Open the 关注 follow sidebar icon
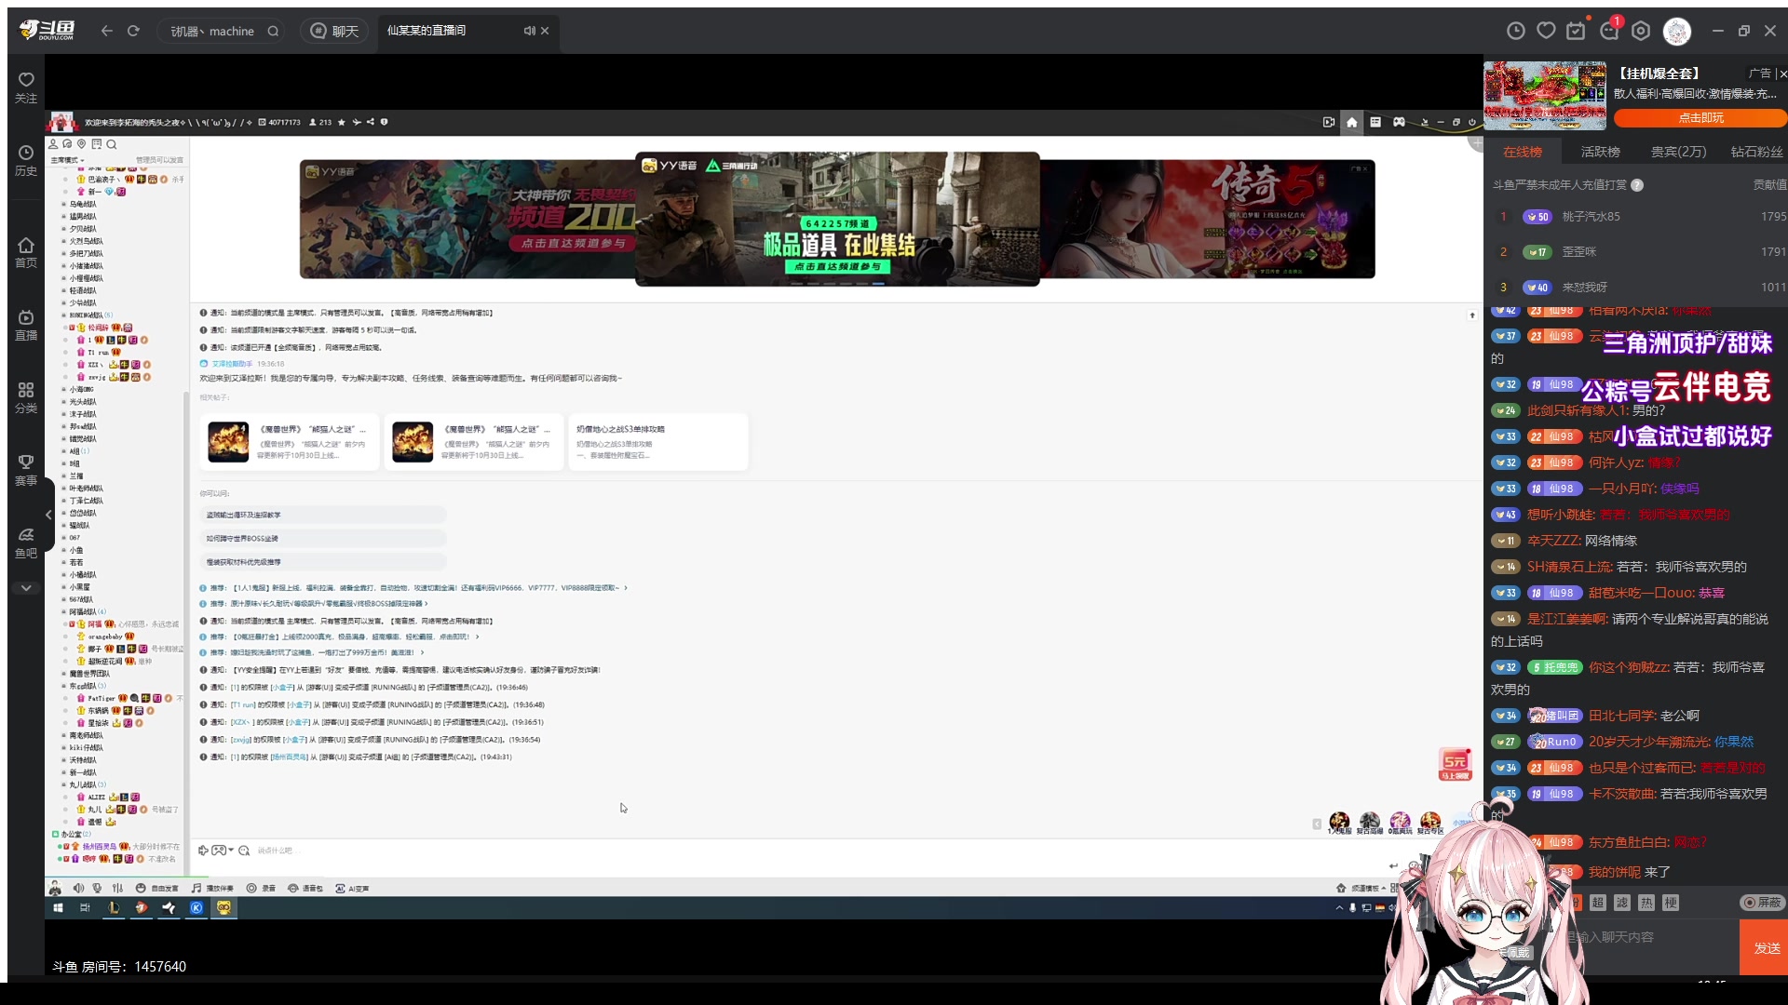Screen dimensions: 1788x1005 coord(26,87)
